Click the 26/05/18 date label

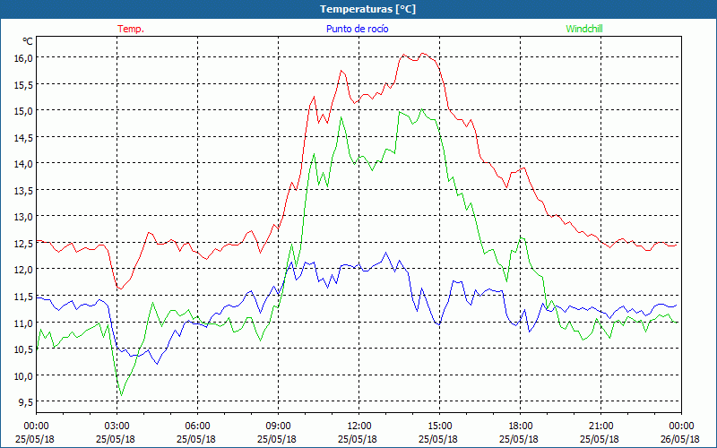pos(680,439)
